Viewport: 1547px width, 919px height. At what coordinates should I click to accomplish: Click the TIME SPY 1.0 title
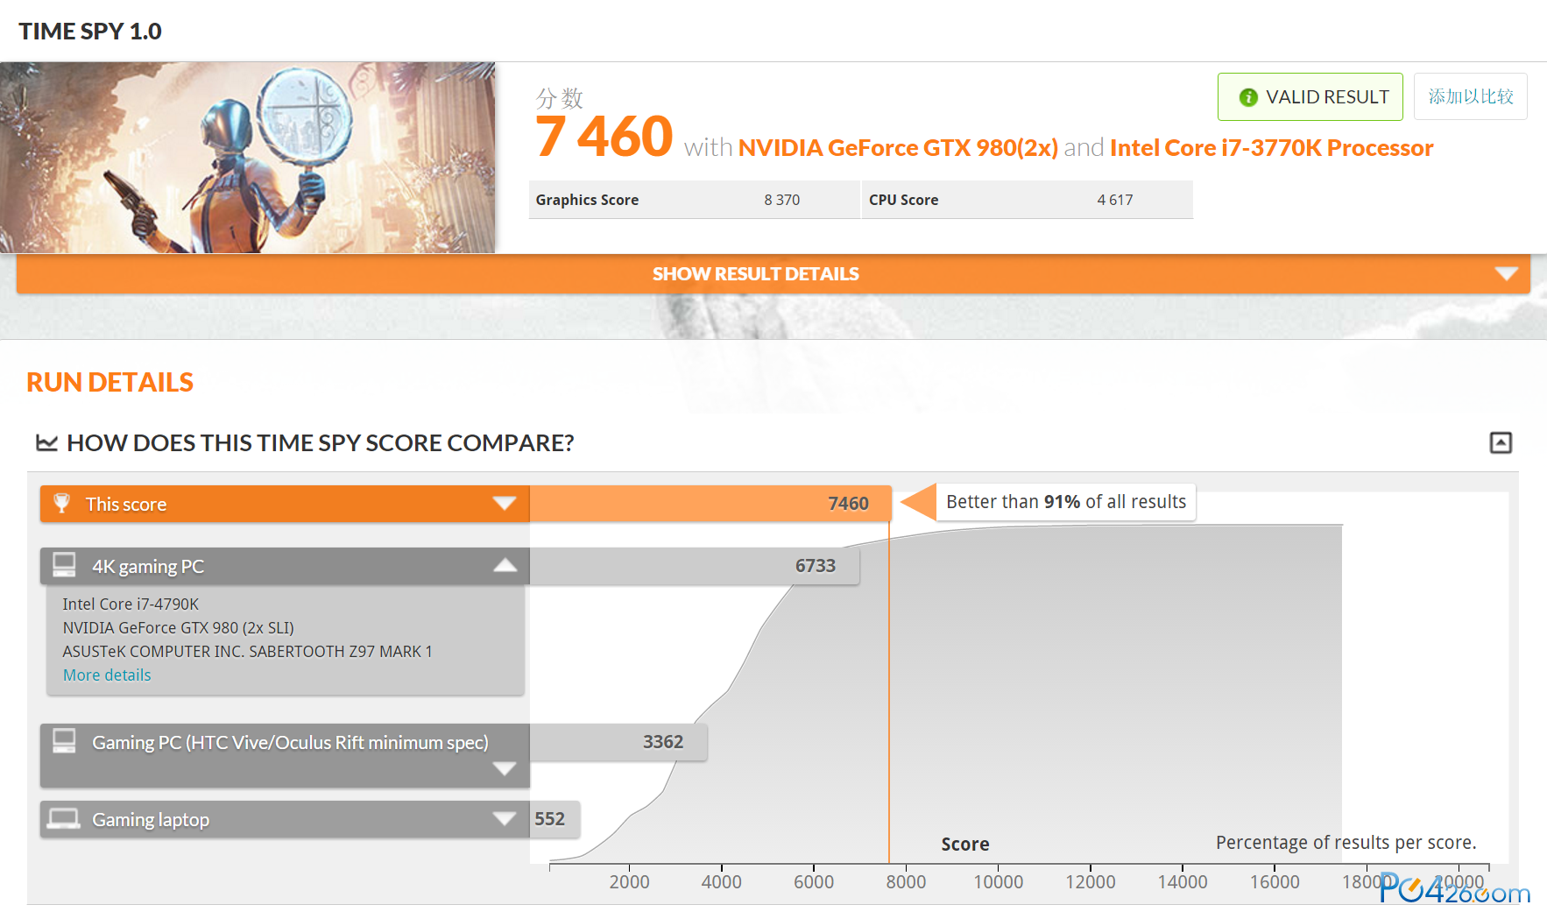(90, 32)
